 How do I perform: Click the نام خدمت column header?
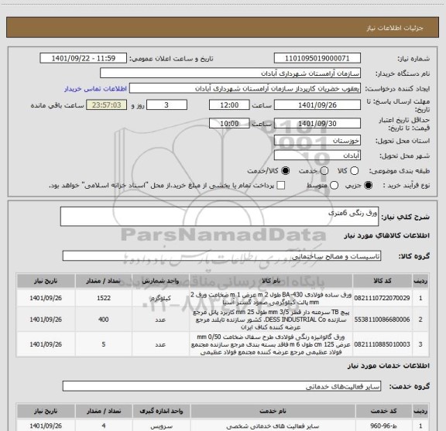point(273,411)
